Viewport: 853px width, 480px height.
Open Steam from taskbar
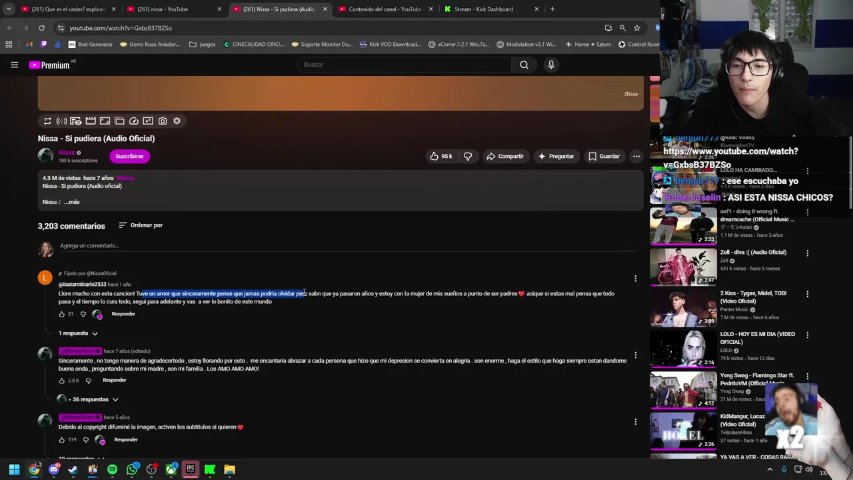(x=73, y=469)
